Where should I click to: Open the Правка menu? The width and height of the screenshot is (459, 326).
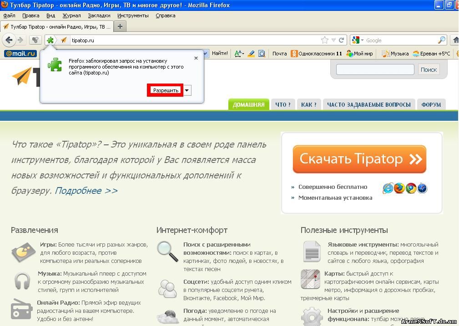click(31, 15)
